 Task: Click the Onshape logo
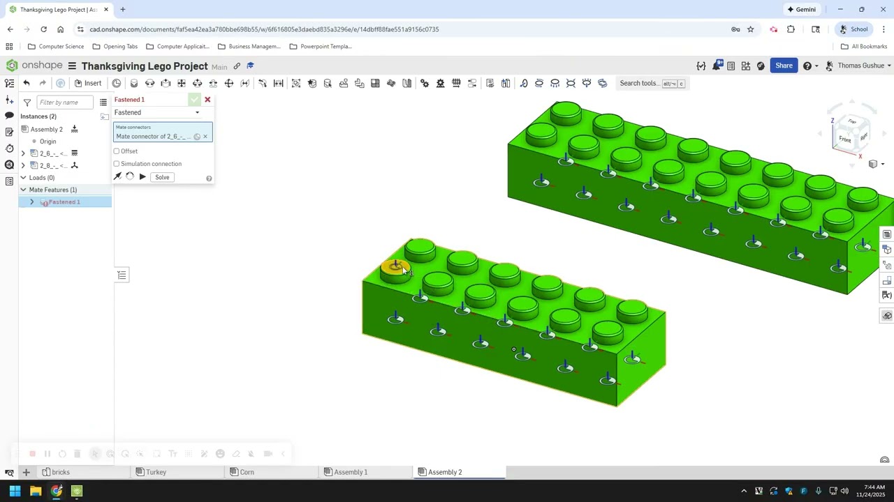tap(34, 66)
